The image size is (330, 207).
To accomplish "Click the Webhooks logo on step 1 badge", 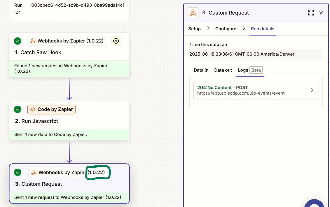I will (x=33, y=41).
